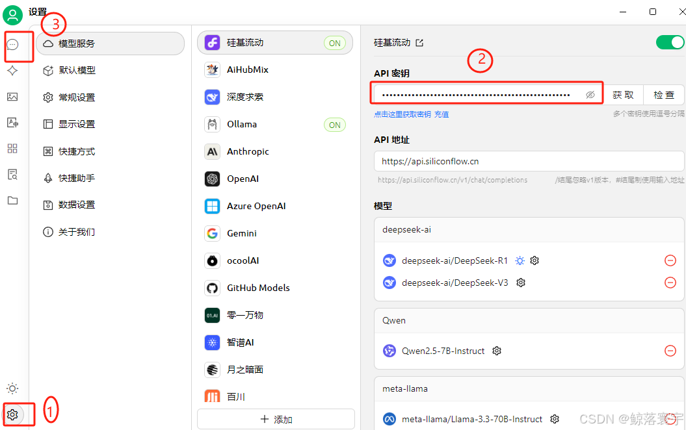This screenshot has height=430, width=686.
Task: Select the Azure OpenAI provider
Action: point(275,206)
